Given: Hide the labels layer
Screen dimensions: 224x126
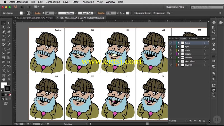Looking at the screenshot, I should pos(171,43).
